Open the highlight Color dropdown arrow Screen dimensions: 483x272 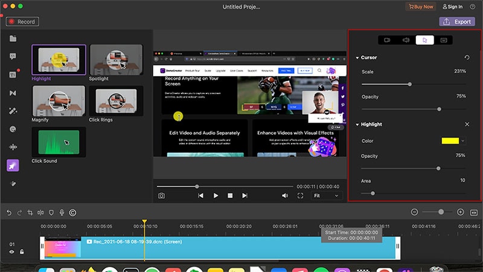(462, 141)
